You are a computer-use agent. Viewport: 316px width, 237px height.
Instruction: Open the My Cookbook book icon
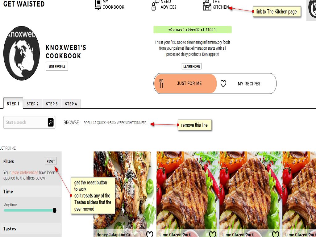[x=98, y=5]
